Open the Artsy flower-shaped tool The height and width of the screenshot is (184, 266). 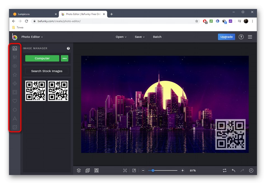pos(15,83)
